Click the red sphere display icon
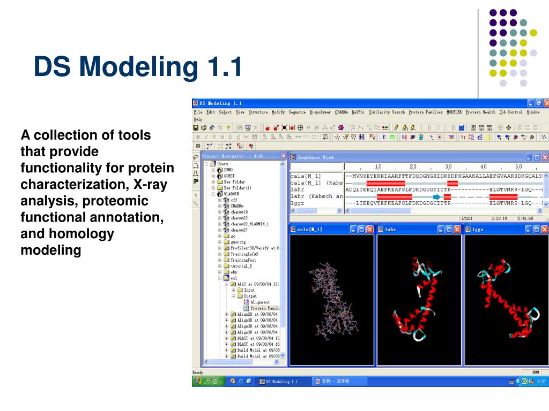This screenshot has height=411, width=549. coord(268,127)
